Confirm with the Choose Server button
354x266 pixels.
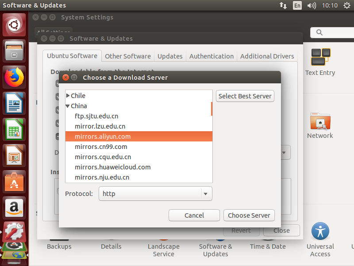[249, 215]
